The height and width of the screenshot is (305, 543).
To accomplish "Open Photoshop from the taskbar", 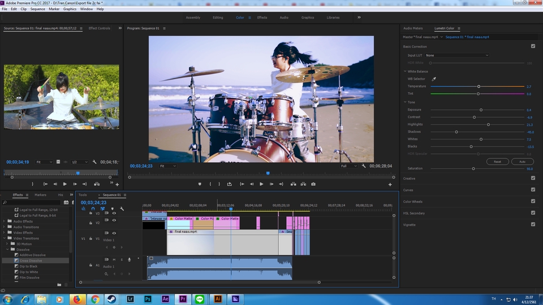I will coord(148,299).
